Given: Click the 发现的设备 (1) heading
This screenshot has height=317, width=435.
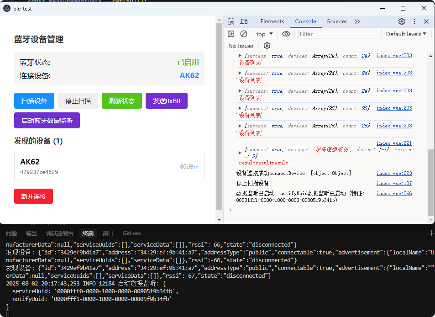Looking at the screenshot, I should [x=38, y=141].
